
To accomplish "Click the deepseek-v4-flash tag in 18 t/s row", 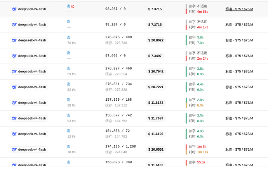I will pos(29,149).
